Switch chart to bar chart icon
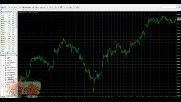Viewport: 181px width, 102px height. (x=48, y=7)
